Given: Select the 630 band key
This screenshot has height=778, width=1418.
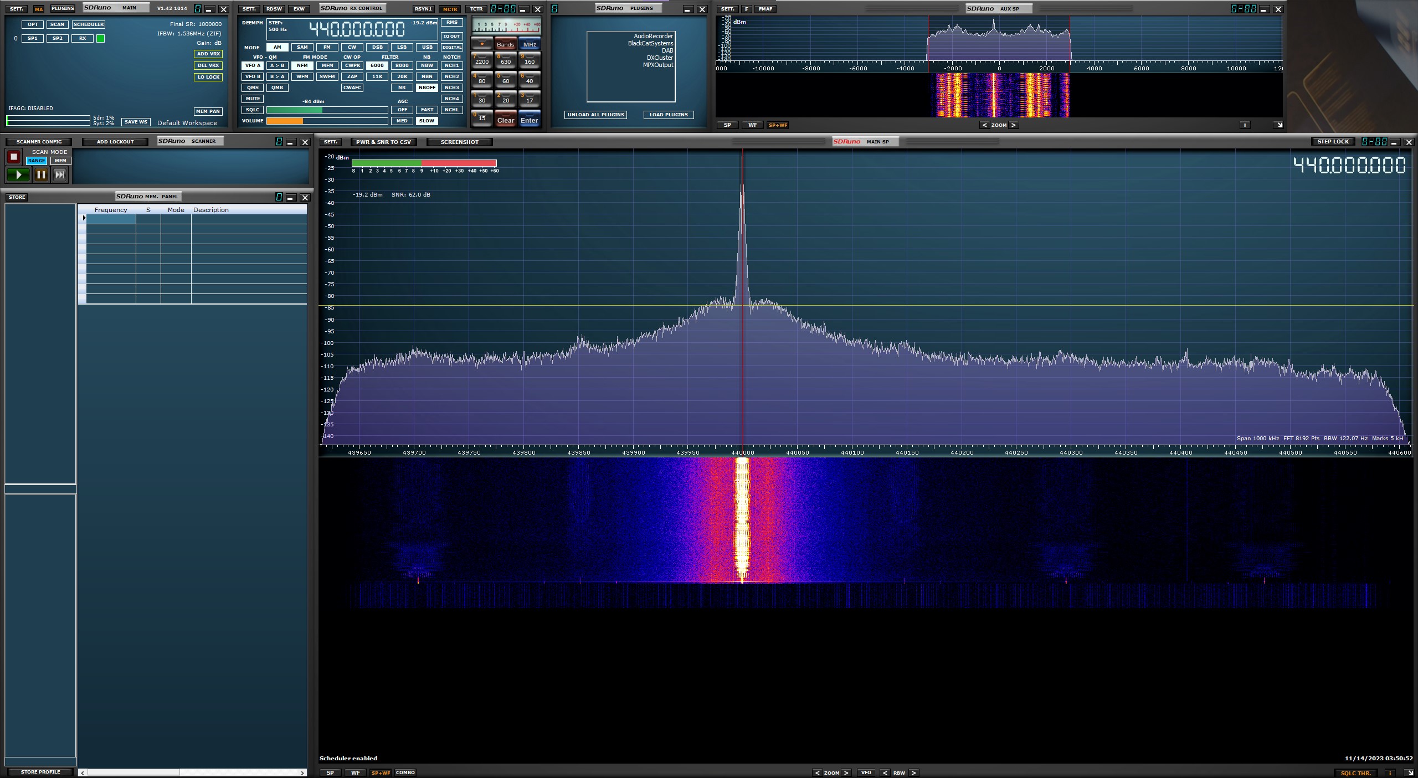Looking at the screenshot, I should click(x=506, y=60).
